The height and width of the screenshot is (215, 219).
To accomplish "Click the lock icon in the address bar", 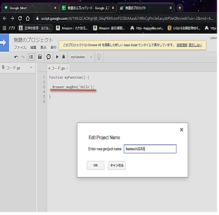I will click(38, 18).
